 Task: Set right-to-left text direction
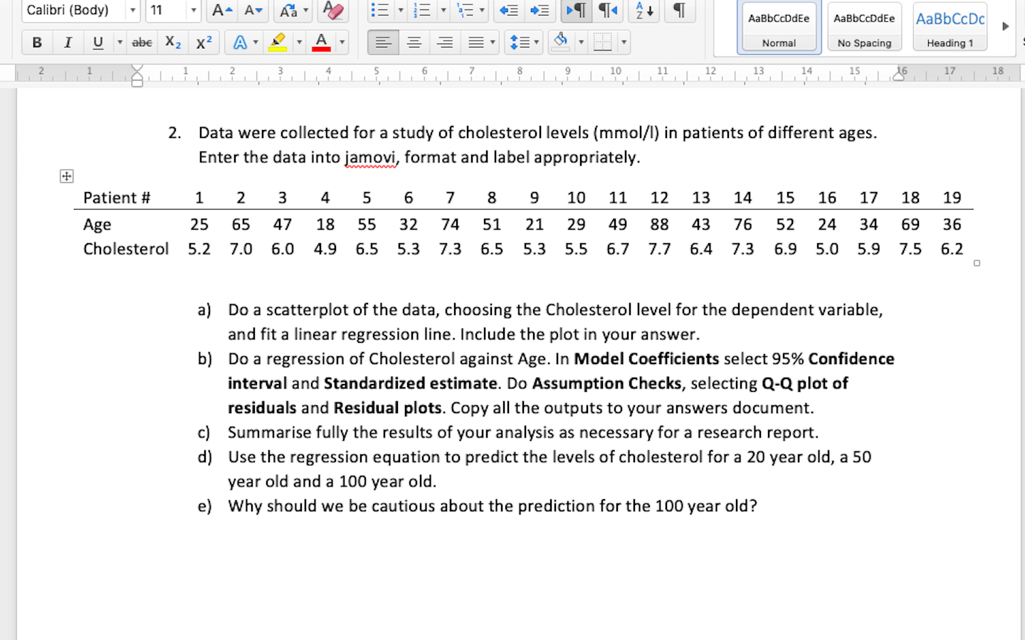click(x=607, y=10)
